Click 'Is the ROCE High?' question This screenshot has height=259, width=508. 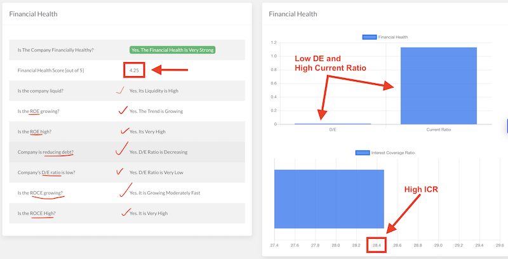pyautogui.click(x=37, y=213)
